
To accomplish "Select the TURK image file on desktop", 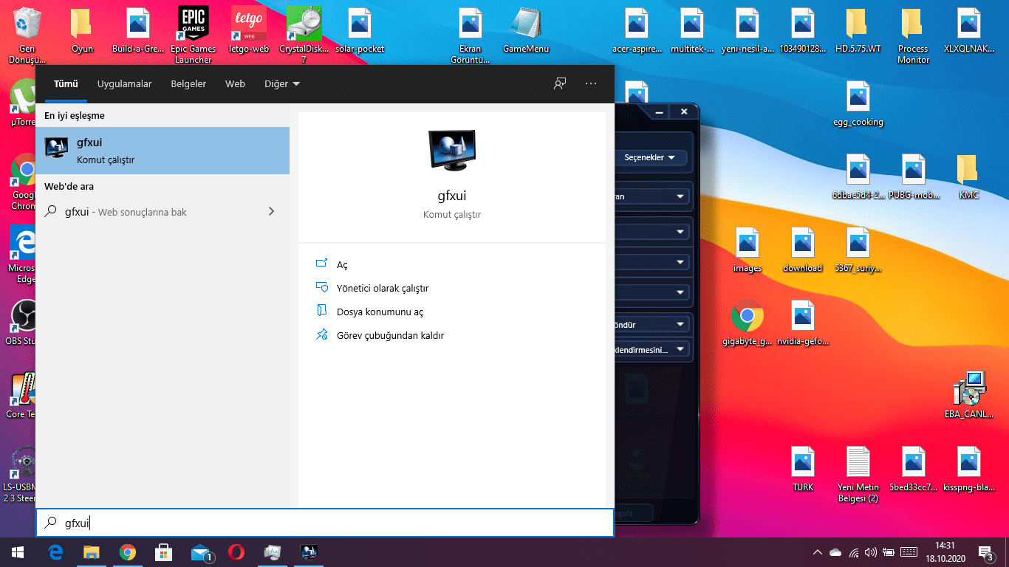I will tap(803, 469).
